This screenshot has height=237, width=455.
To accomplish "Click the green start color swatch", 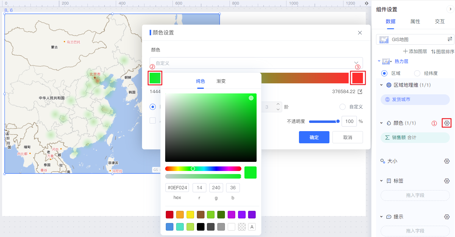I will [155, 78].
